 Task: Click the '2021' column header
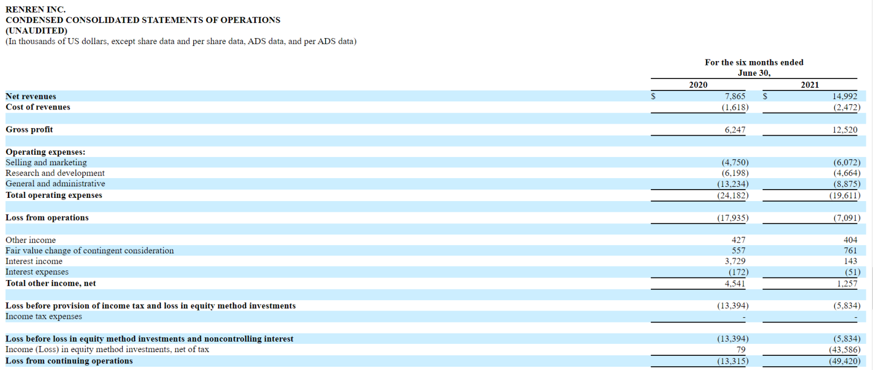tap(810, 85)
